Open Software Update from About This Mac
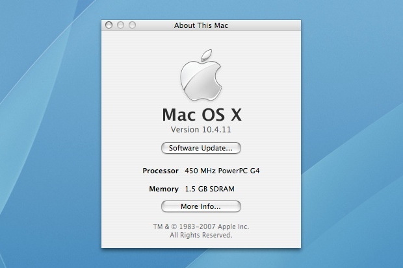403x268 pixels. pyautogui.click(x=201, y=148)
